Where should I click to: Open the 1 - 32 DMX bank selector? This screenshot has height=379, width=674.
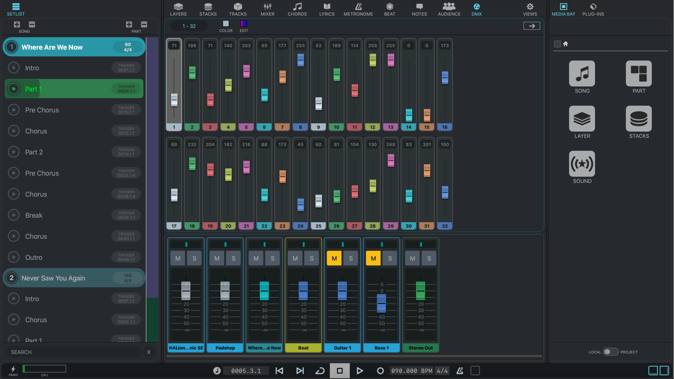coord(189,26)
